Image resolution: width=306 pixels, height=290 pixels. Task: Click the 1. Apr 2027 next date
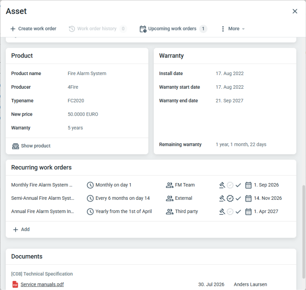(x=266, y=212)
